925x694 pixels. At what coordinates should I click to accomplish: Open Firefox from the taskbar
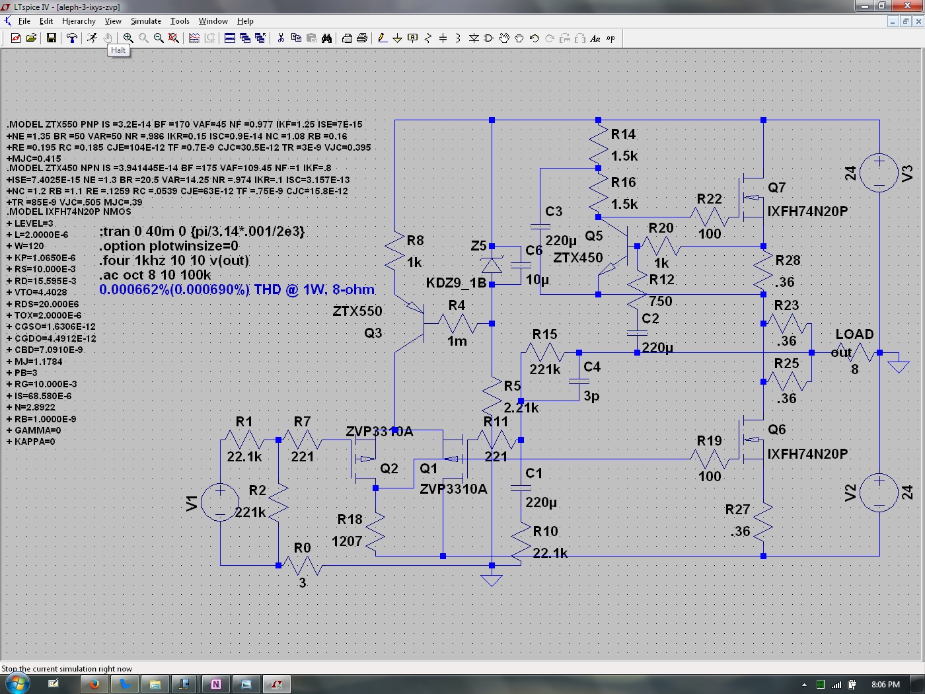94,684
